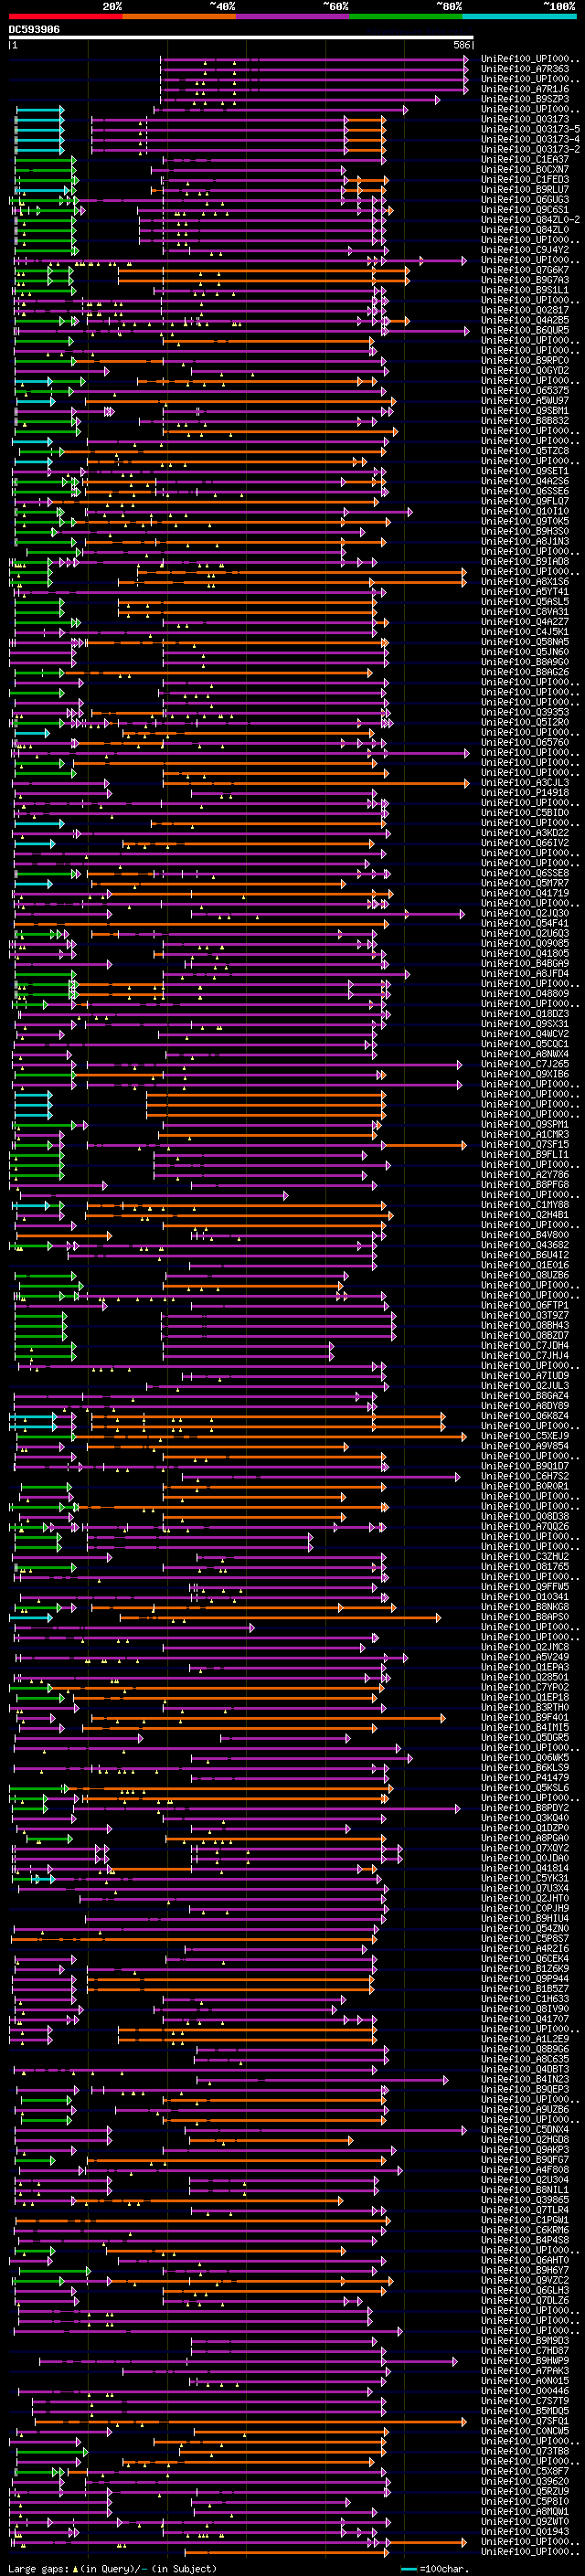This screenshot has height=2576, width=585.
Task: Pick the UniRef100_B9H3S0 subject name
Action: (x=525, y=531)
